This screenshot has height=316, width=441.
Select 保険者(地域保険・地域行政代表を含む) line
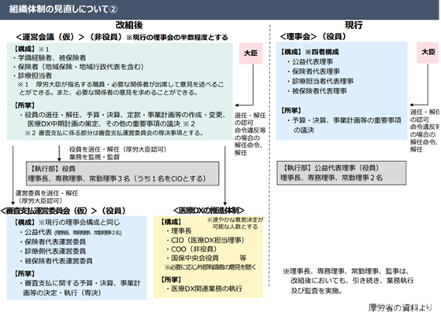pyautogui.click(x=79, y=67)
